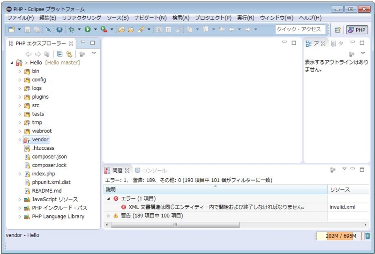Collapse the エラー (1 項目) group
The height and width of the screenshot is (254, 375).
click(x=109, y=199)
